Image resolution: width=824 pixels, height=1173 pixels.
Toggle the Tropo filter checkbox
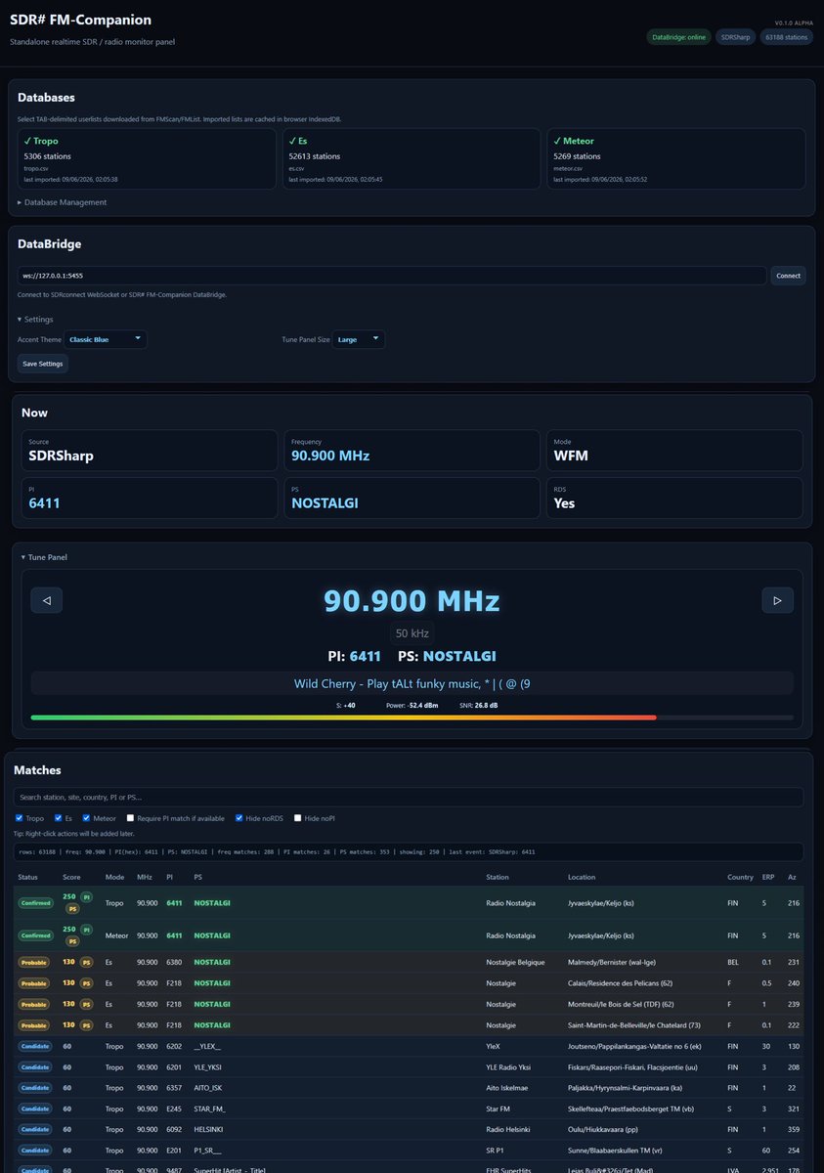[20, 818]
